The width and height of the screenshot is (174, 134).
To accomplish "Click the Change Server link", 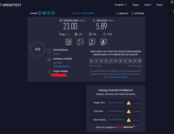I will point(61,66).
